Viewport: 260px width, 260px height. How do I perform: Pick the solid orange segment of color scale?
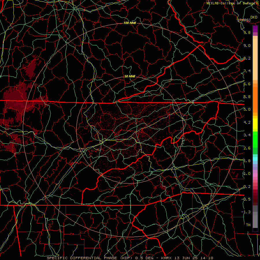[255, 100]
